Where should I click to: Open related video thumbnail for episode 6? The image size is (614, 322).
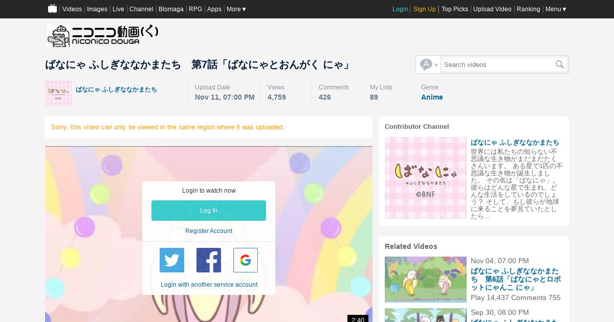click(x=426, y=280)
